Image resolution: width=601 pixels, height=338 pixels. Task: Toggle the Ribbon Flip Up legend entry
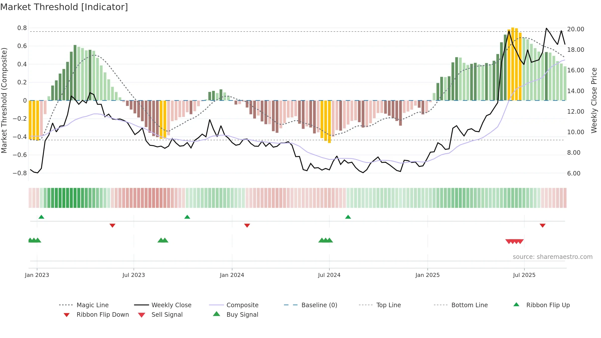pyautogui.click(x=541, y=305)
